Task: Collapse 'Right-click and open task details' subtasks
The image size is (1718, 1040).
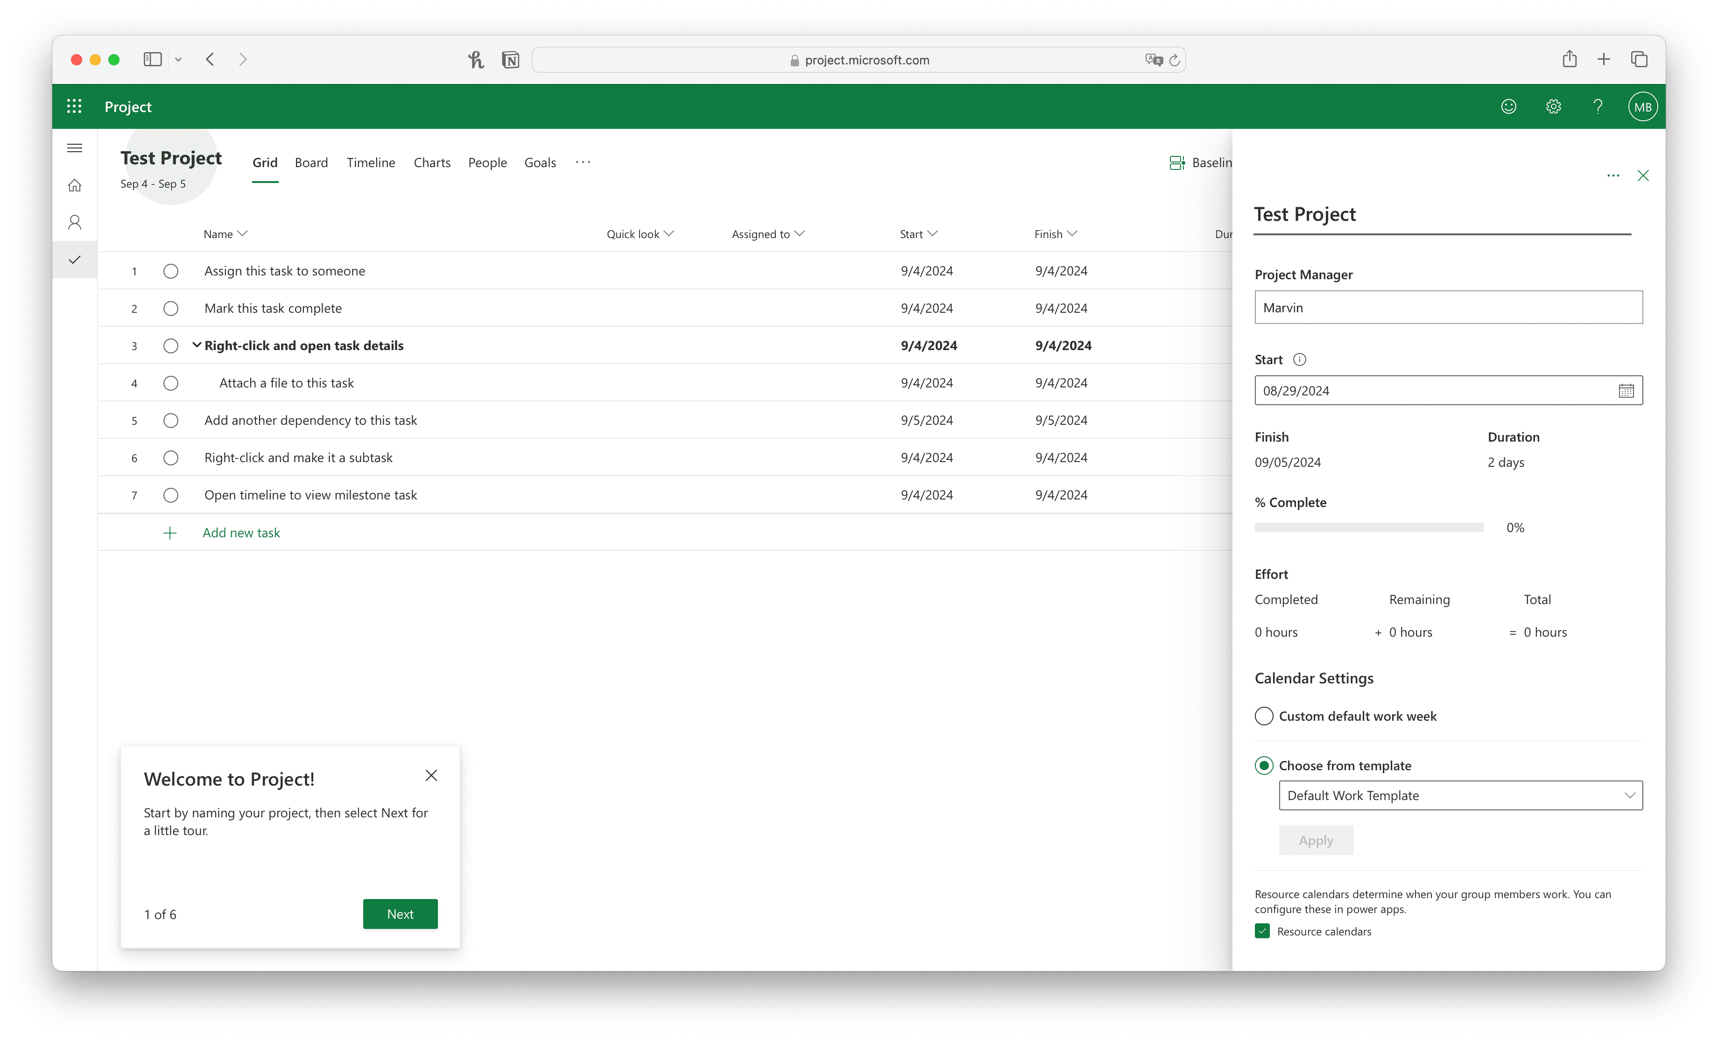Action: 197,345
